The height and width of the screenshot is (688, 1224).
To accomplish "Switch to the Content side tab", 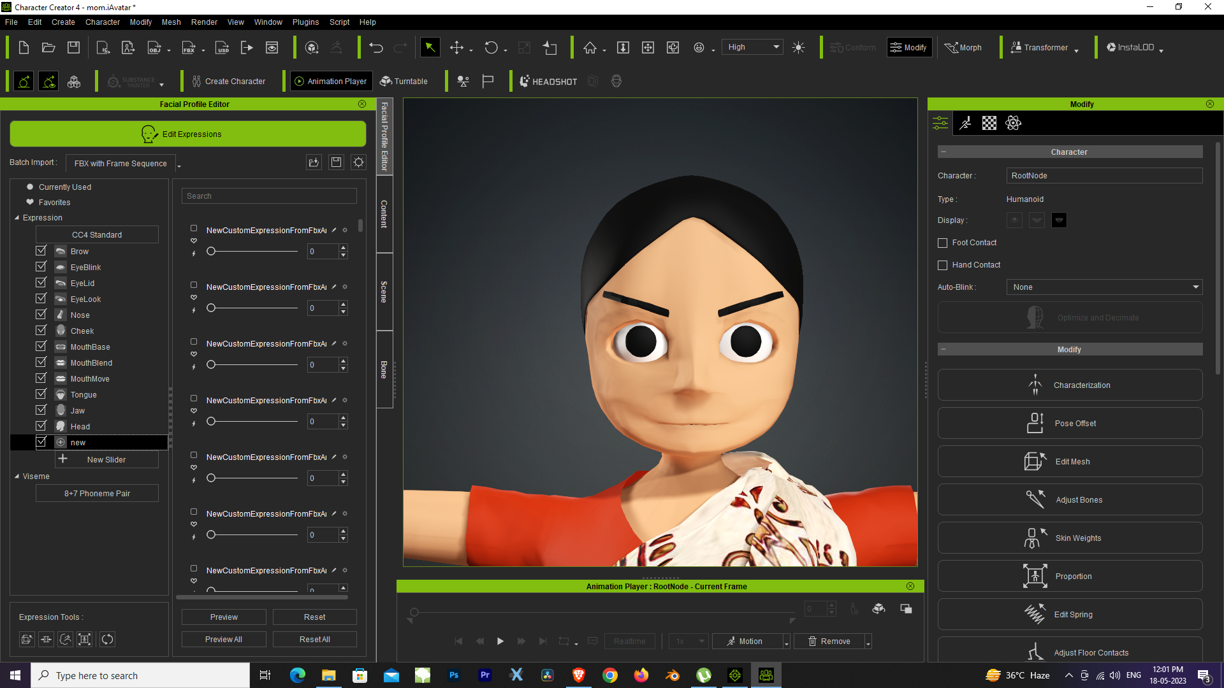I will point(384,214).
